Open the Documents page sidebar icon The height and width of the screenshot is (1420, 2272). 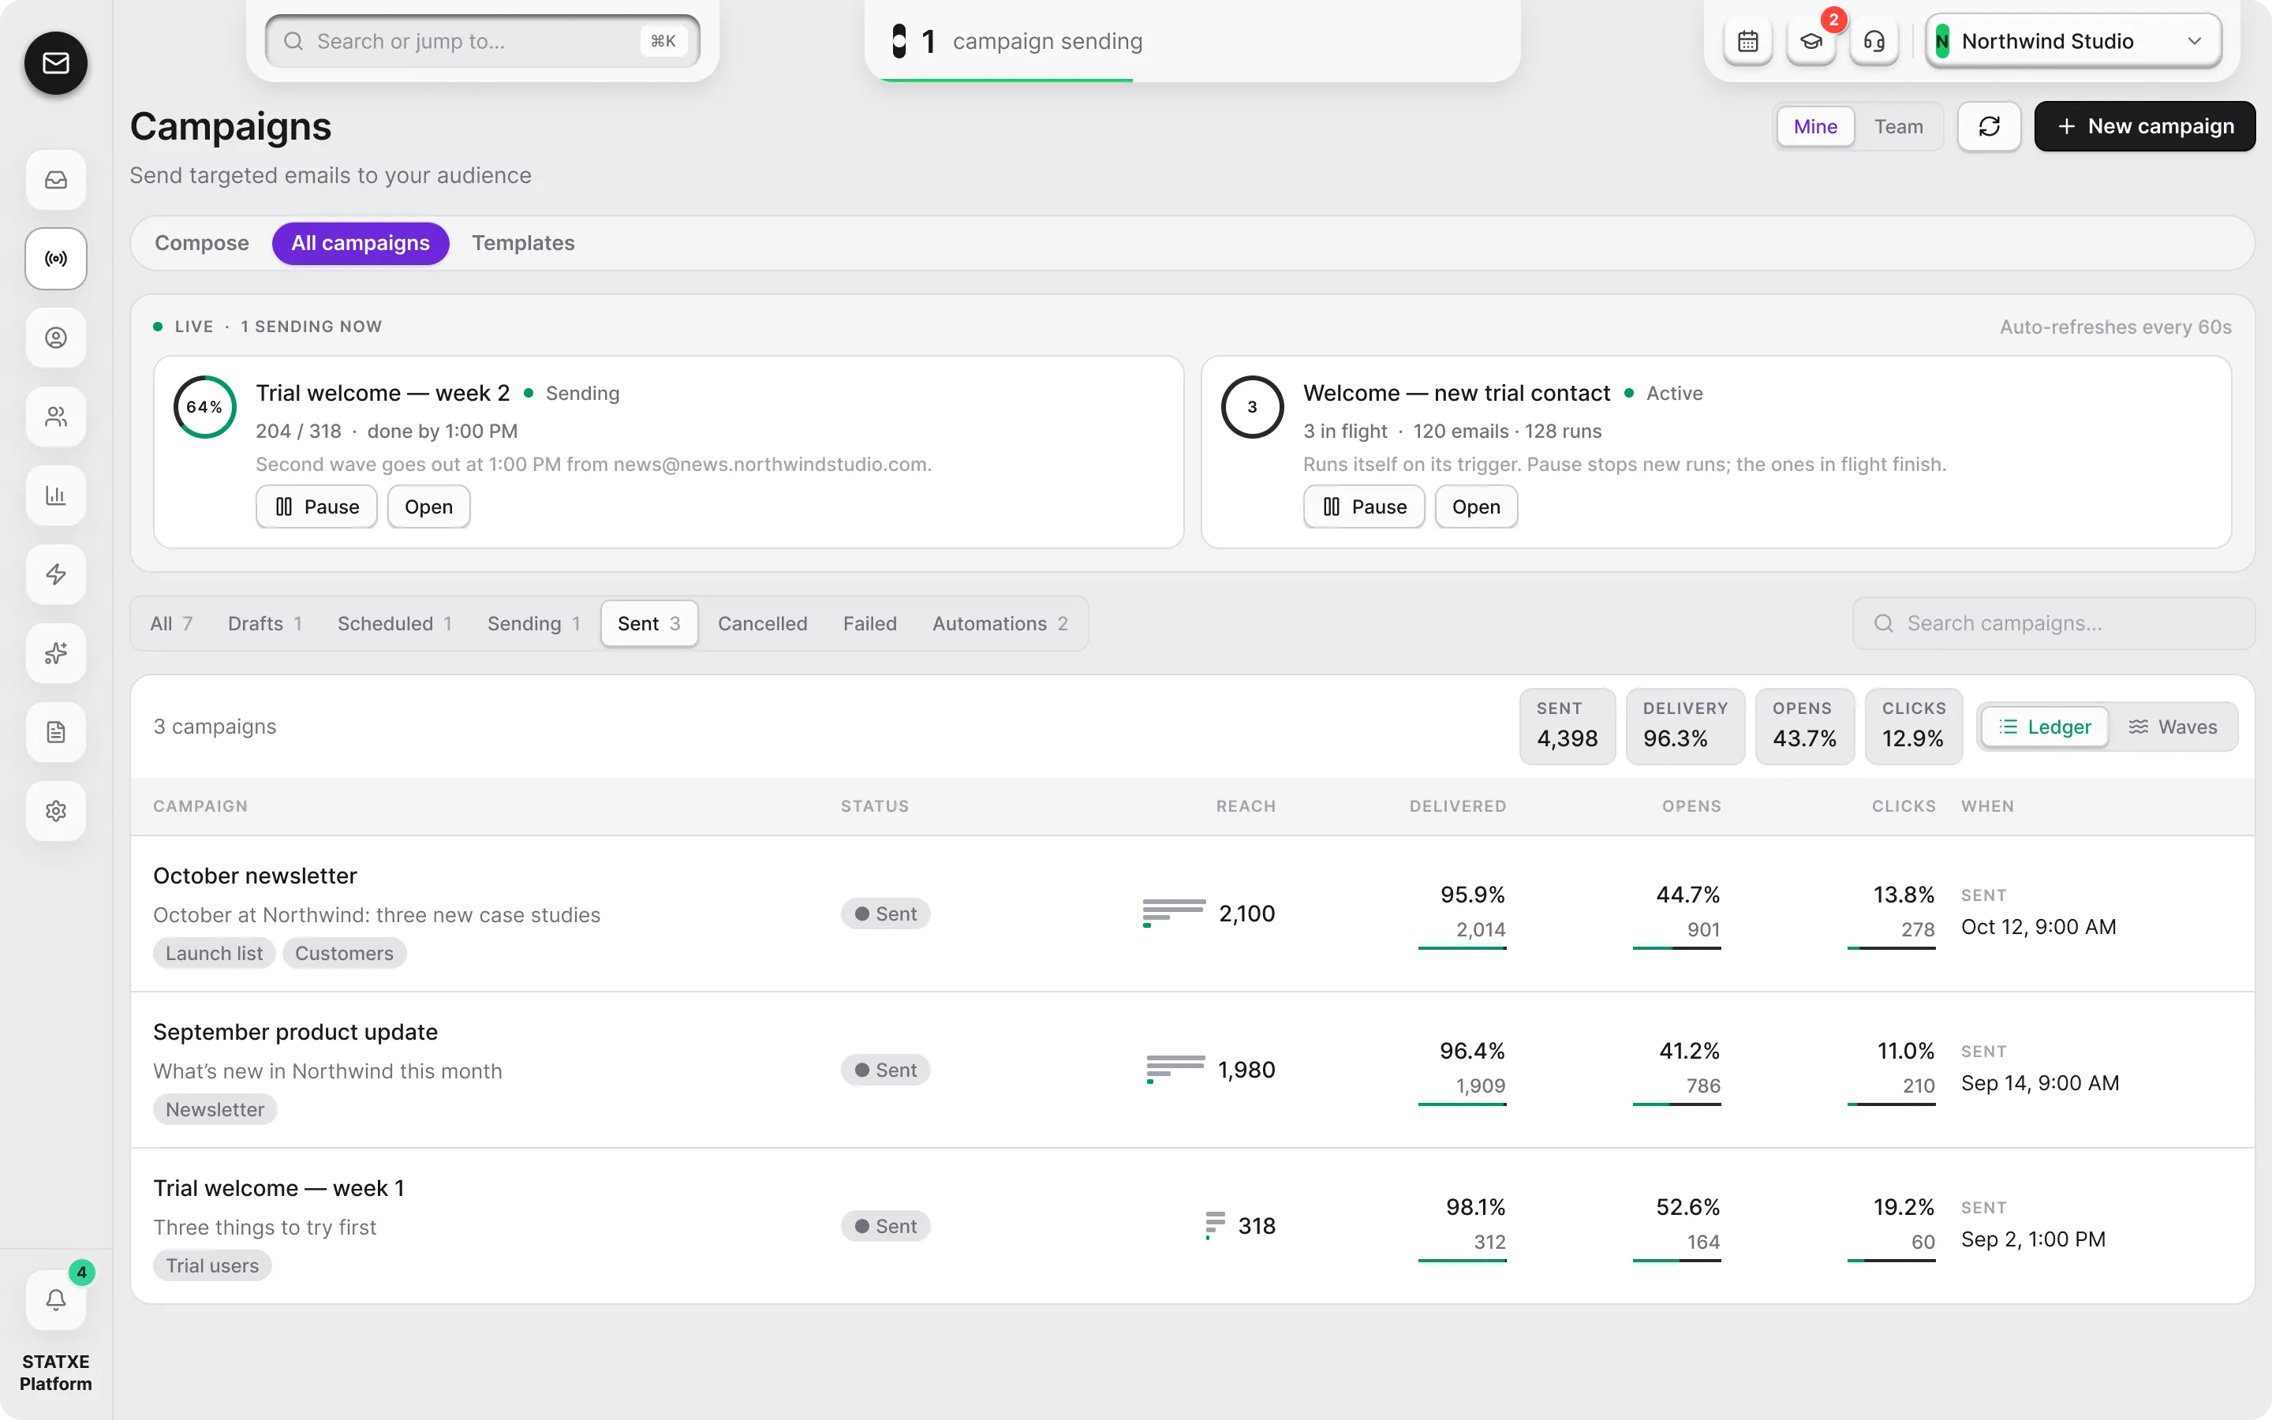tap(56, 731)
